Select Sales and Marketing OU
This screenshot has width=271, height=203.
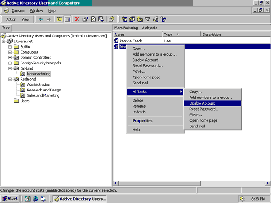[x=43, y=96]
